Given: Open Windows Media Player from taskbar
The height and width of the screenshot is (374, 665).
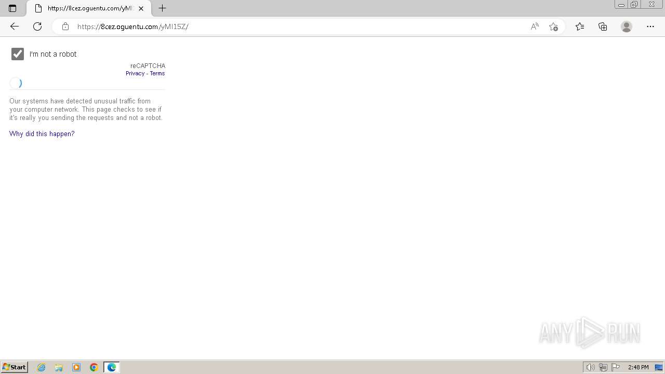Looking at the screenshot, I should (x=76, y=367).
